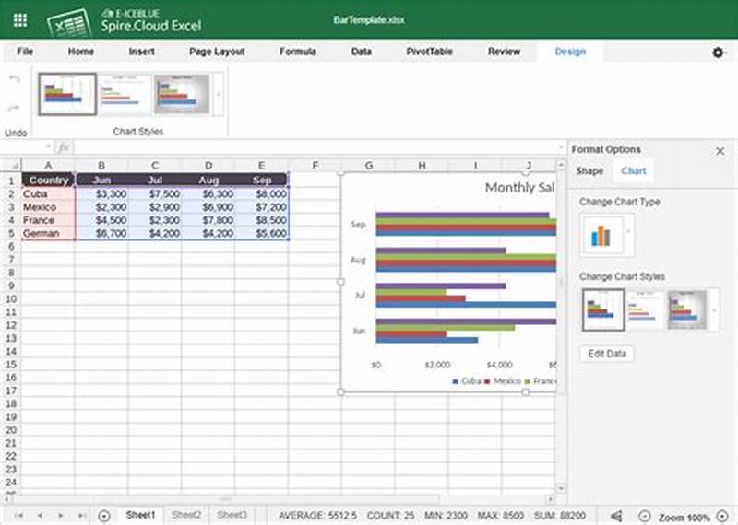Screen dimensions: 738x525
Task: Click the horizontal scrollbar right arrow
Action: click(x=550, y=499)
